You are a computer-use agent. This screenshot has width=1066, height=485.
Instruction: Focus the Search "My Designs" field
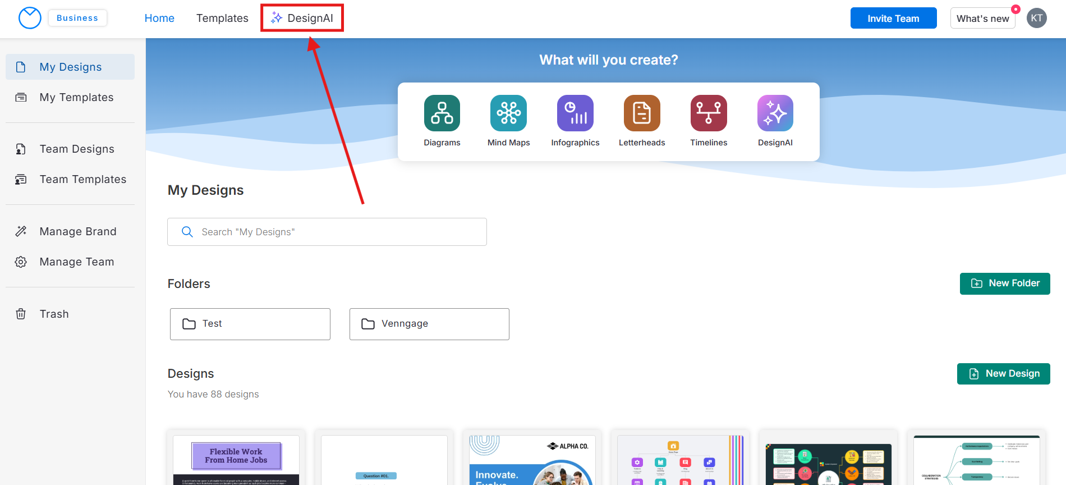point(327,232)
